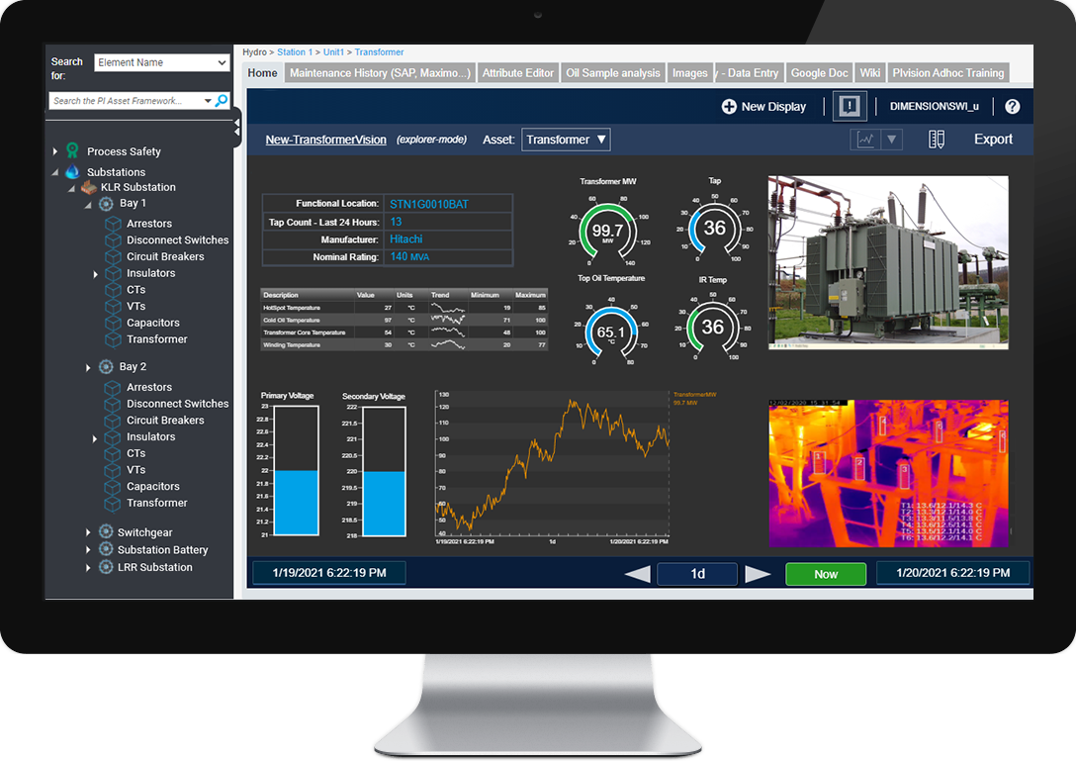Click the Switchgear gear icon in the tree
The height and width of the screenshot is (761, 1076).
click(x=105, y=531)
